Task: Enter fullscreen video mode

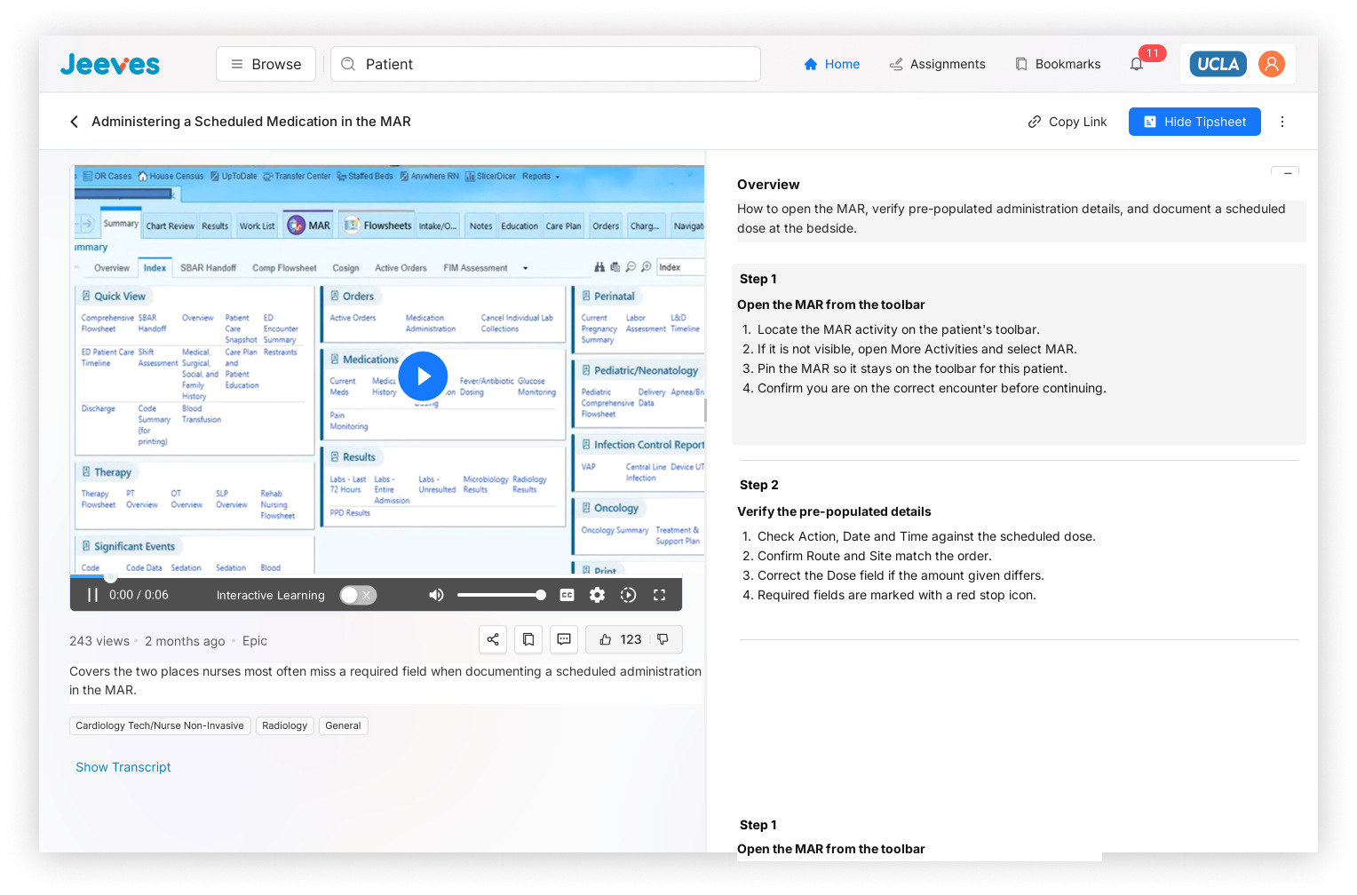Action: coord(659,595)
